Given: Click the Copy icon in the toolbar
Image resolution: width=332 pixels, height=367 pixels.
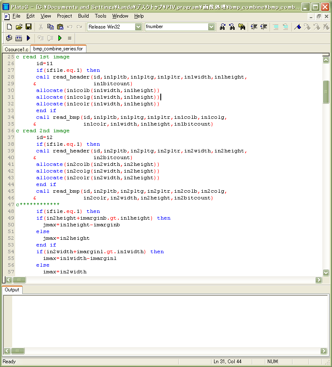Looking at the screenshot, I should click(x=50, y=27).
